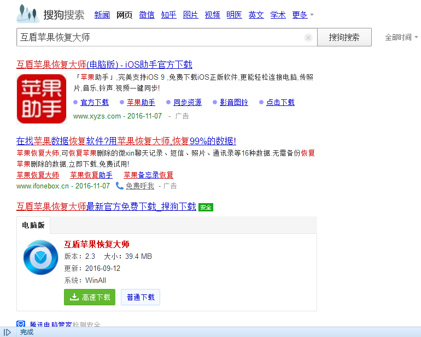Click the 免费呼我 link
The height and width of the screenshot is (337, 421).
tap(140, 186)
